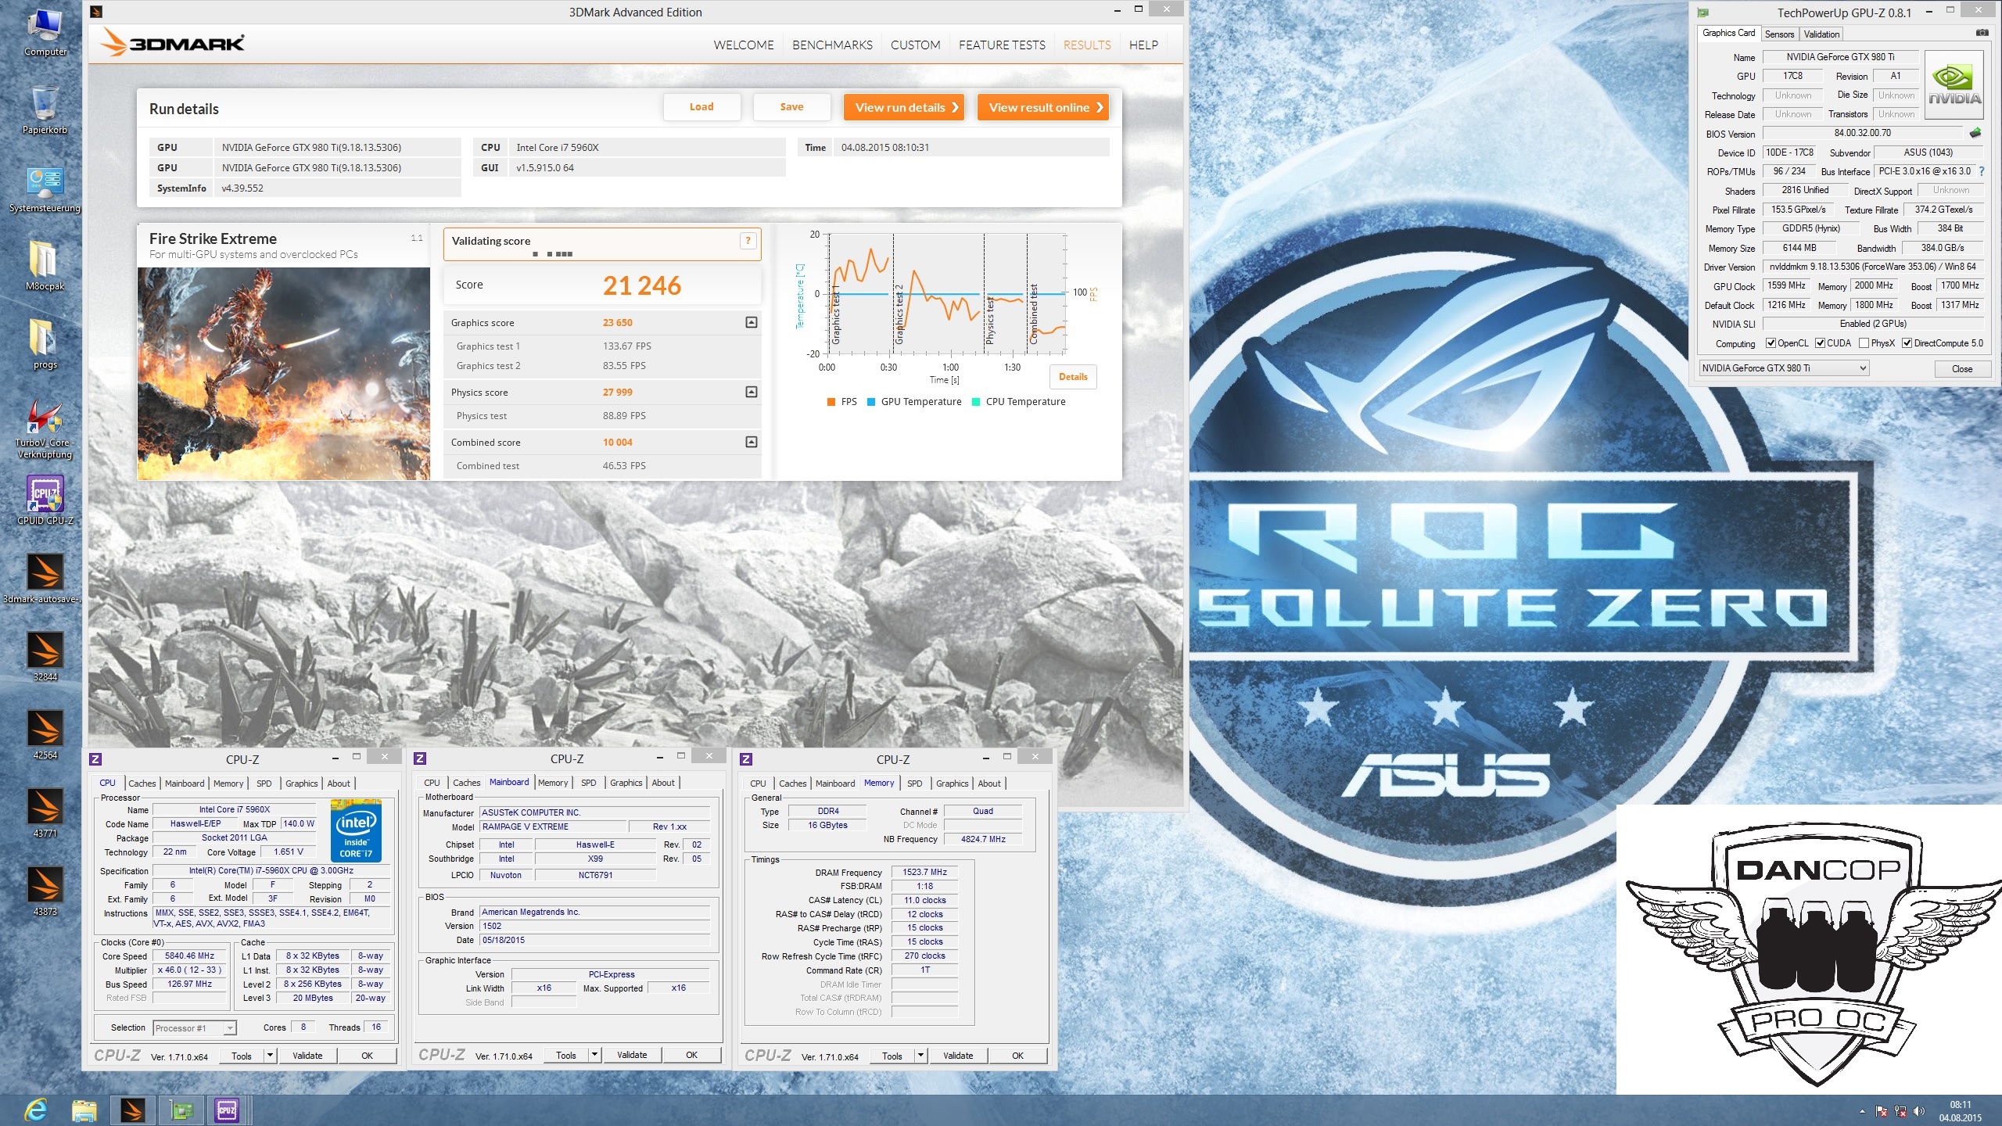Viewport: 2002px width, 1126px height.
Task: Enable the PhysX computing checkbox
Action: (x=1864, y=343)
